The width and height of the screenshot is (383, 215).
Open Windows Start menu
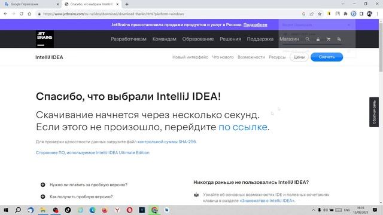point(6,210)
